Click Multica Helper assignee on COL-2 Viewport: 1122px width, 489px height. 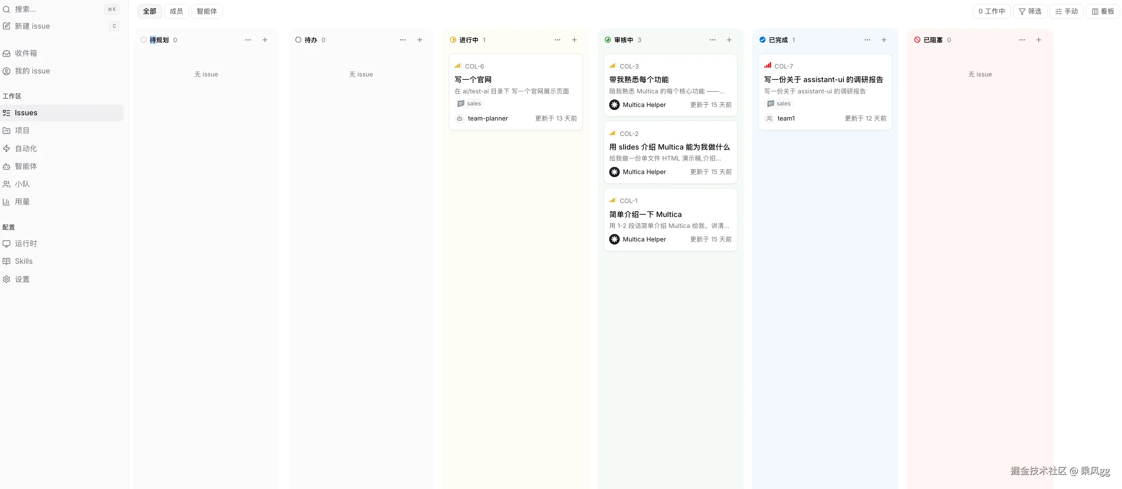coord(638,172)
